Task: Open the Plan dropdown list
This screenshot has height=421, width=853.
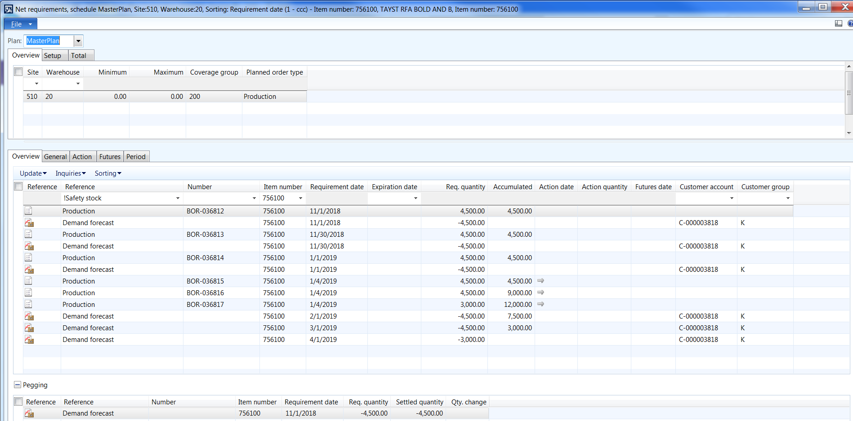Action: click(78, 41)
